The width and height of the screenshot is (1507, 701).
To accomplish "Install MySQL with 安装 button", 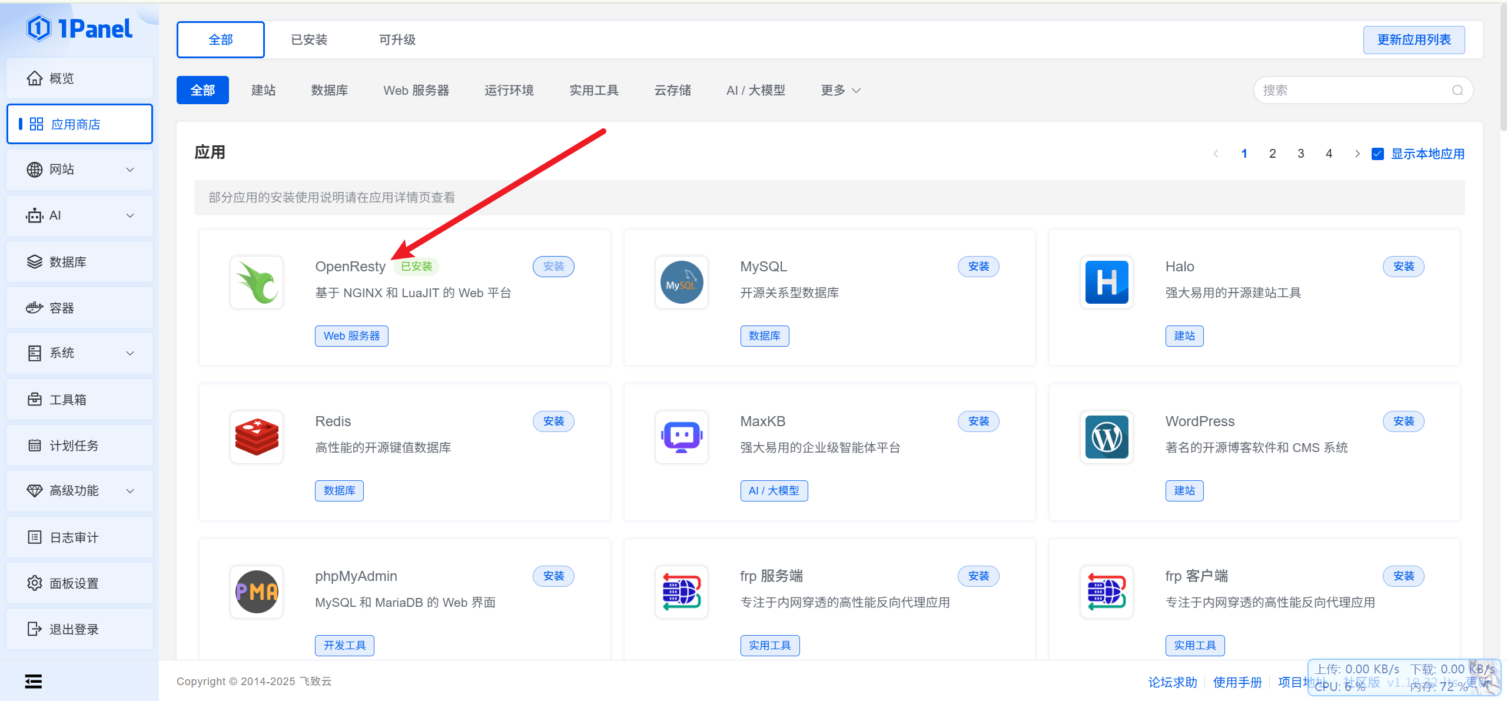I will coord(978,267).
